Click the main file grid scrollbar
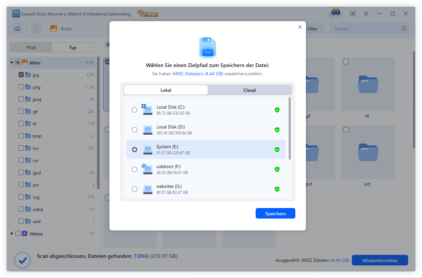422x278 pixels. coord(414,99)
